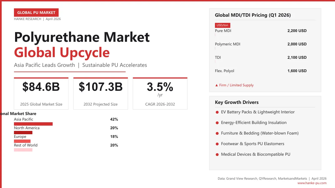
Task: Click the TDI row label
Action: click(x=218, y=57)
